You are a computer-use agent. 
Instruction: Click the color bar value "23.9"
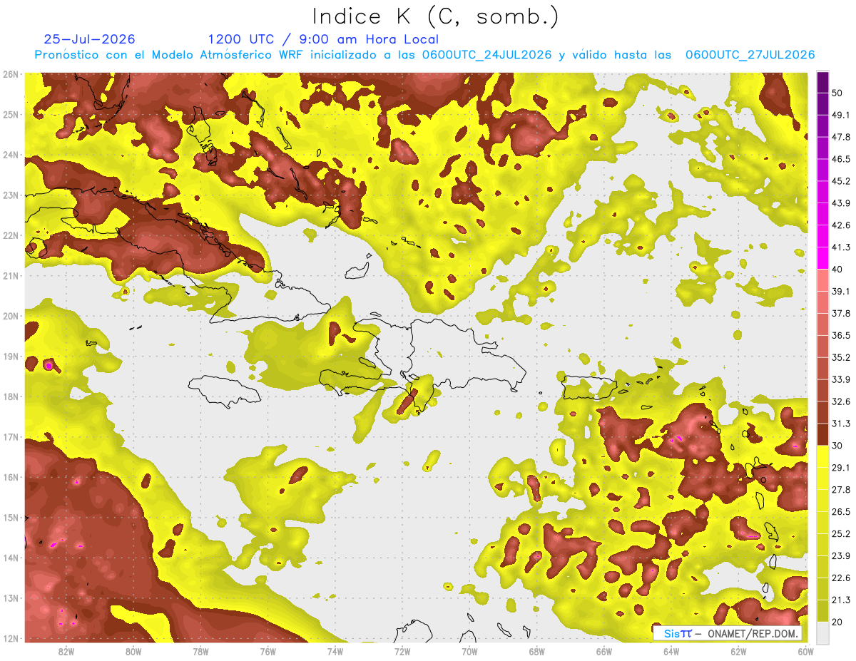(840, 556)
